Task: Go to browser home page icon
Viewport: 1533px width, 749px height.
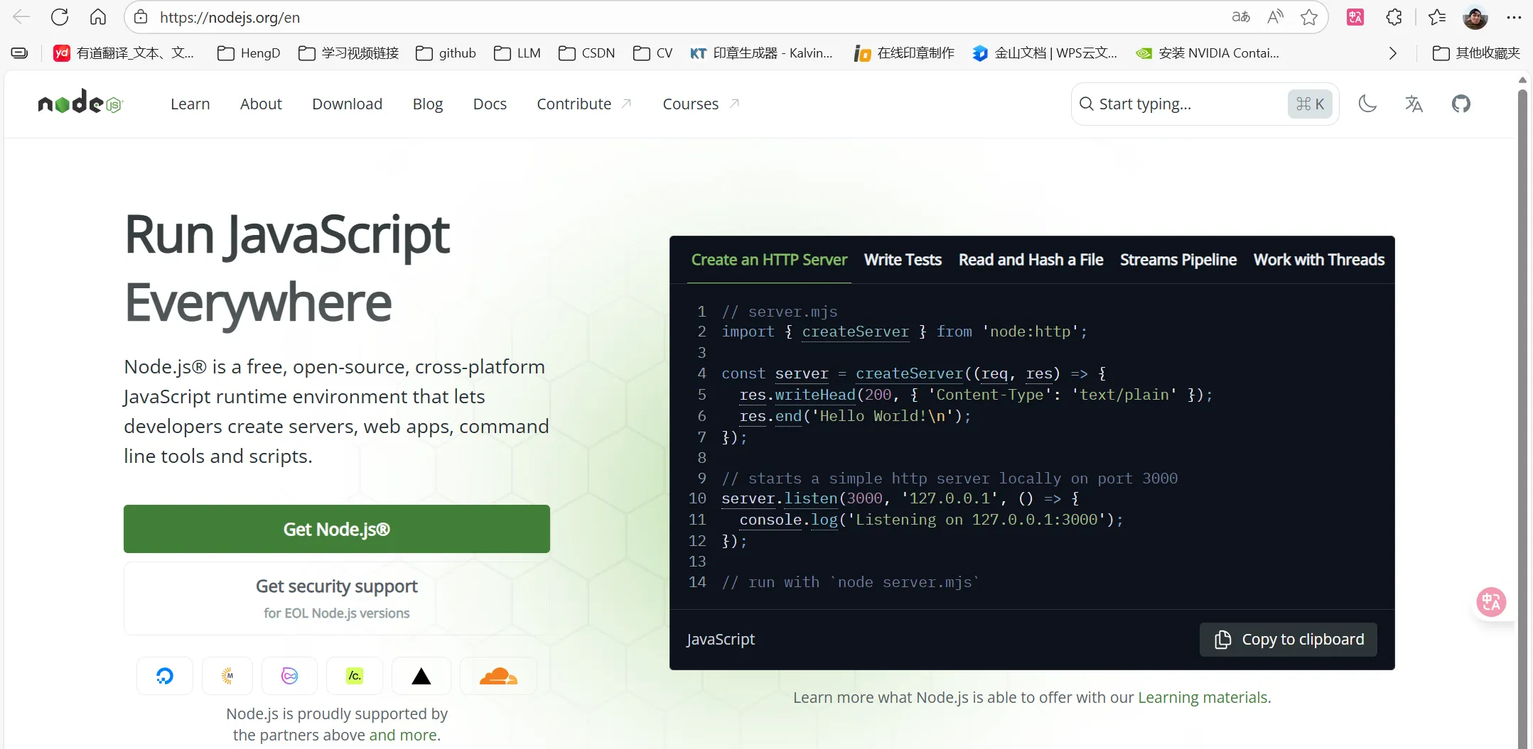Action: pyautogui.click(x=98, y=17)
